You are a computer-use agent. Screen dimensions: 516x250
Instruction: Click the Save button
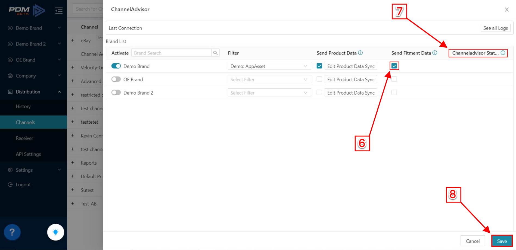click(502, 241)
